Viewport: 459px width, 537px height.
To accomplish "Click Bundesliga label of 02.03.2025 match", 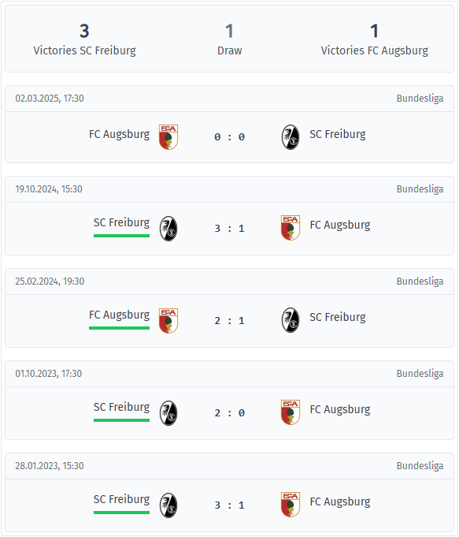I will (x=420, y=99).
